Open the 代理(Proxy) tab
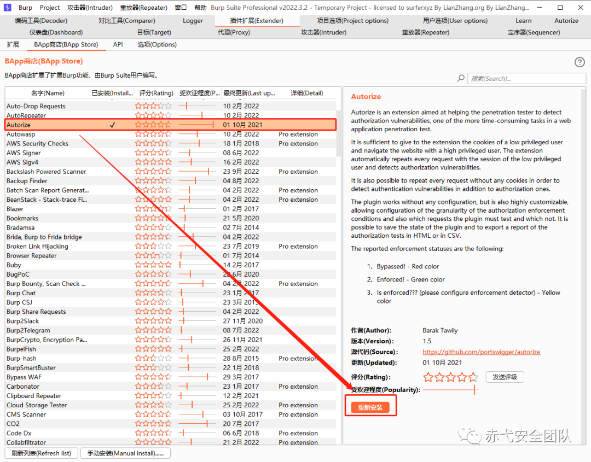The width and height of the screenshot is (591, 462). click(x=234, y=32)
